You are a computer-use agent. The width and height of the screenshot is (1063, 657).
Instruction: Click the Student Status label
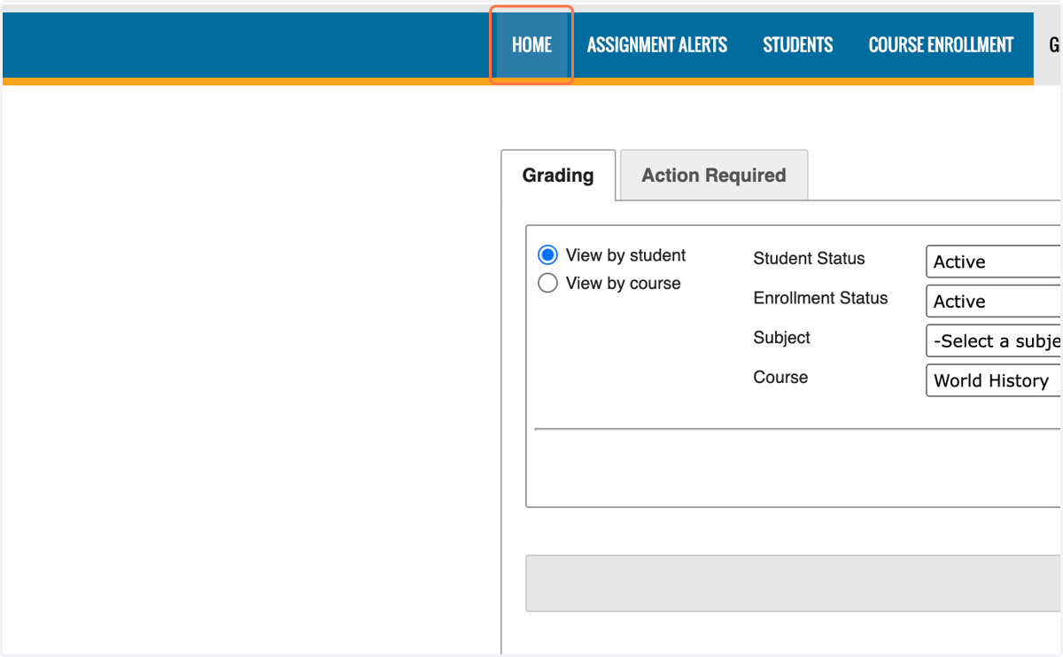(809, 259)
